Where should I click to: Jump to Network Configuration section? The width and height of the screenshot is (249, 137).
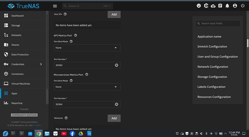[213, 67]
